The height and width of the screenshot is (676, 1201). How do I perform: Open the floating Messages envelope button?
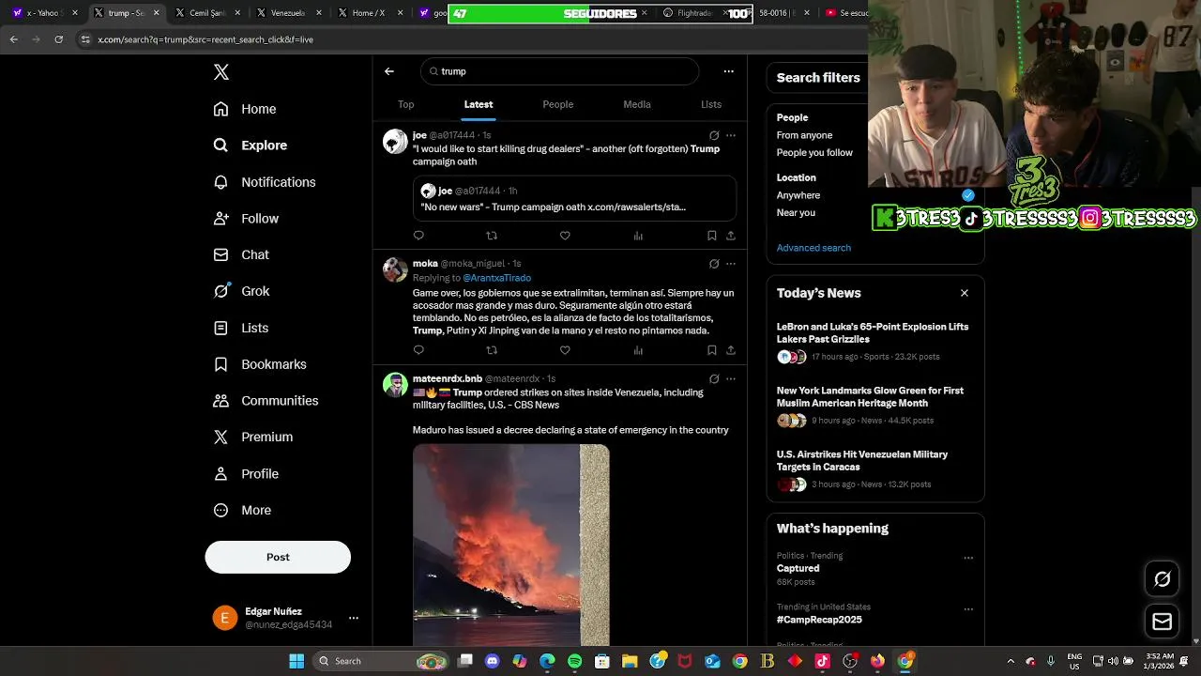coord(1163,622)
